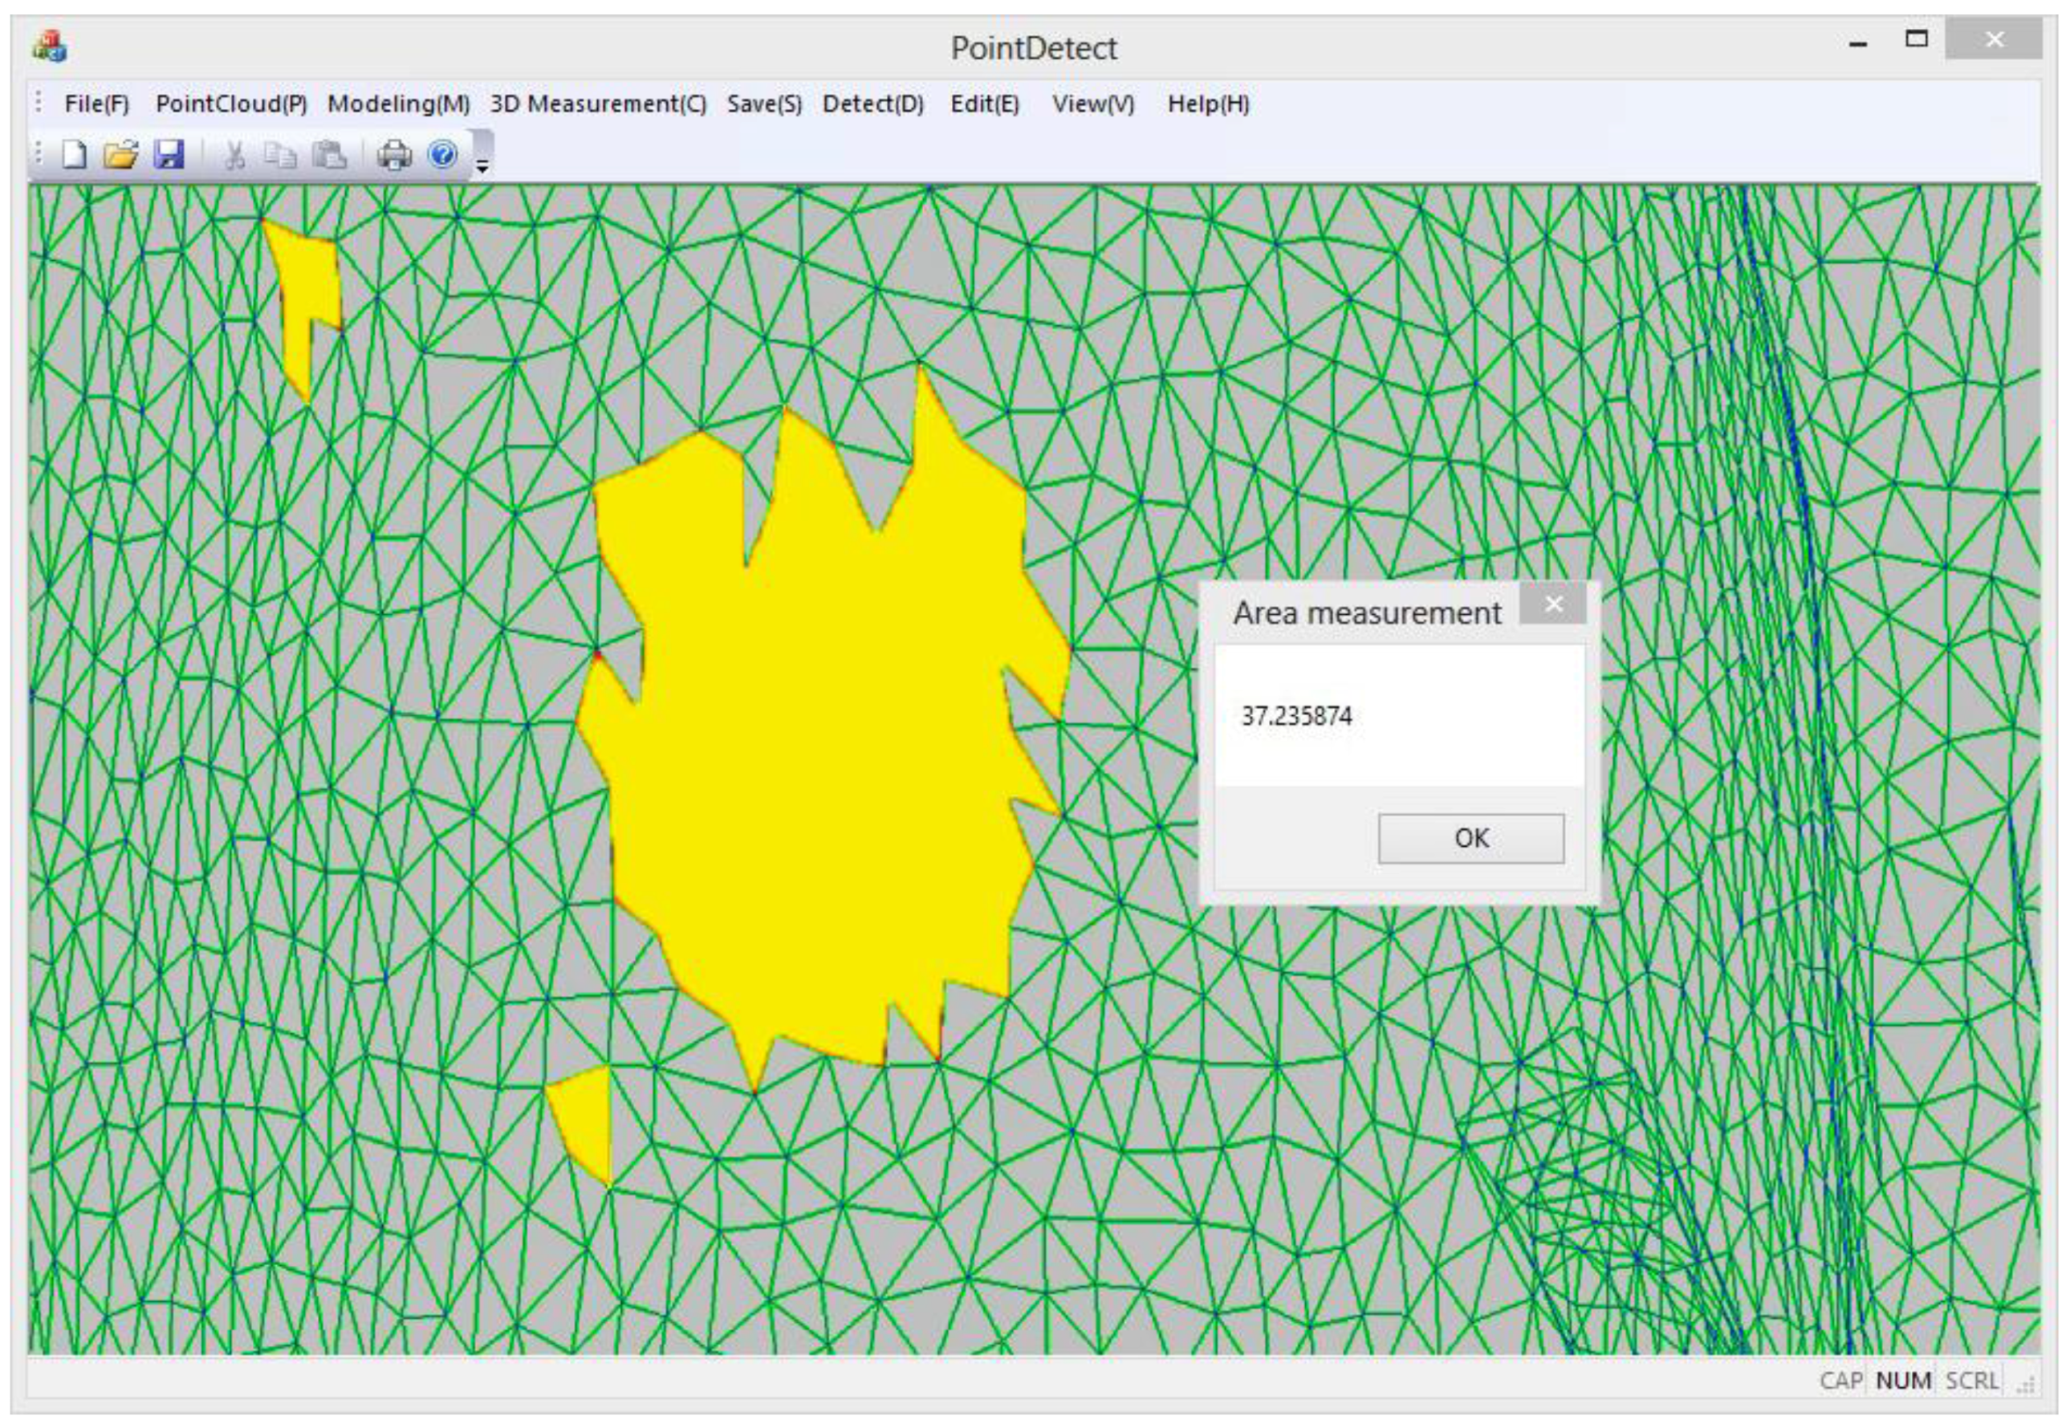The height and width of the screenshot is (1424, 2070).
Task: Expand the toolbar options overflow arrow
Action: 482,166
